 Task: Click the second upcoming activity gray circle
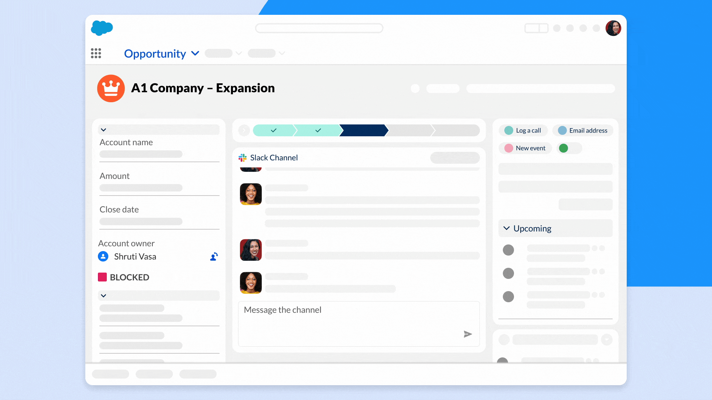[x=508, y=273]
